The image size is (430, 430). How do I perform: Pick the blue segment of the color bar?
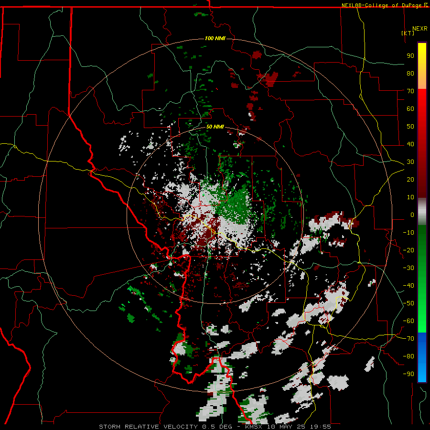point(422,357)
